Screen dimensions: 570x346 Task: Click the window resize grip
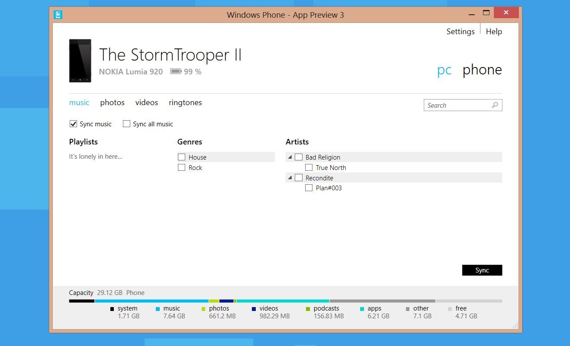click(515, 326)
